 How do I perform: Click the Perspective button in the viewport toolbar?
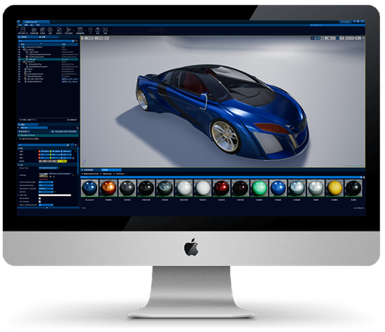click(89, 38)
